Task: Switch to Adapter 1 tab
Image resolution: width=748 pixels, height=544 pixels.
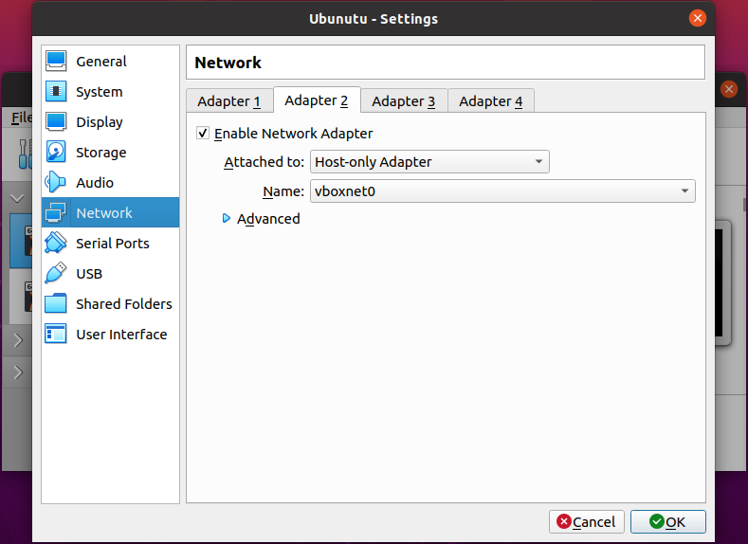Action: click(229, 101)
